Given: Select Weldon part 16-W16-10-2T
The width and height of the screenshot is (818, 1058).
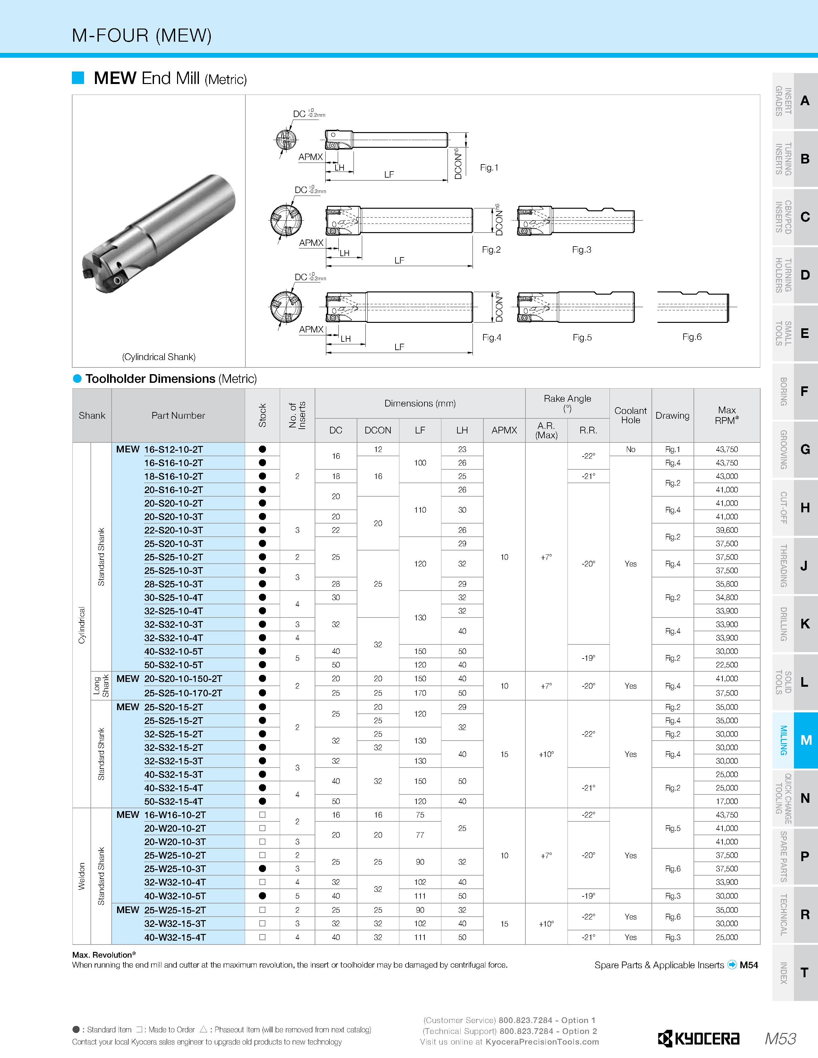Looking at the screenshot, I should tap(175, 815).
